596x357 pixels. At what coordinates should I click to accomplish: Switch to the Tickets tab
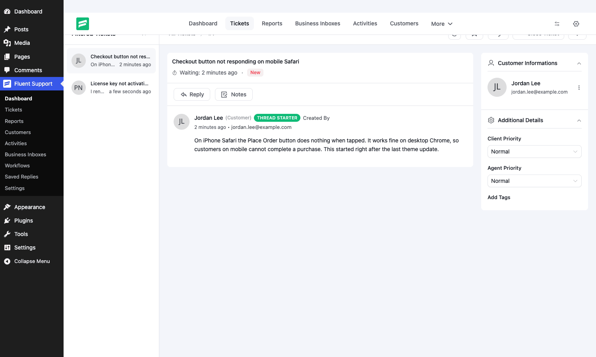point(240,23)
